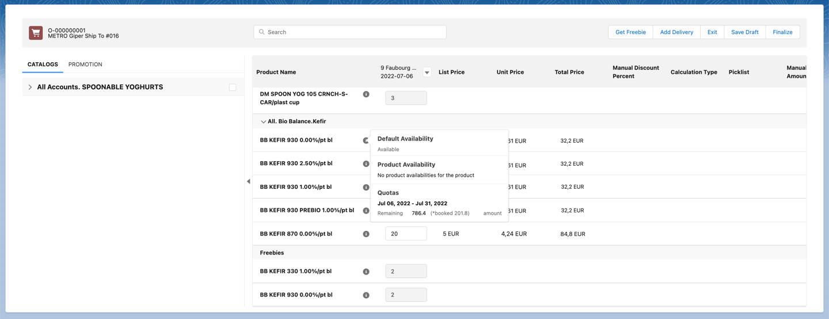Click info icon for BB KEFIR 330 freebie
The height and width of the screenshot is (319, 829).
pyautogui.click(x=366, y=272)
